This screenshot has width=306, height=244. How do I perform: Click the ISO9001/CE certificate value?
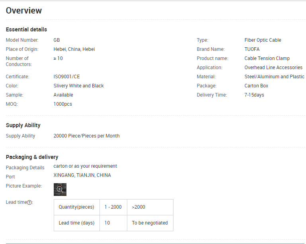tap(66, 77)
